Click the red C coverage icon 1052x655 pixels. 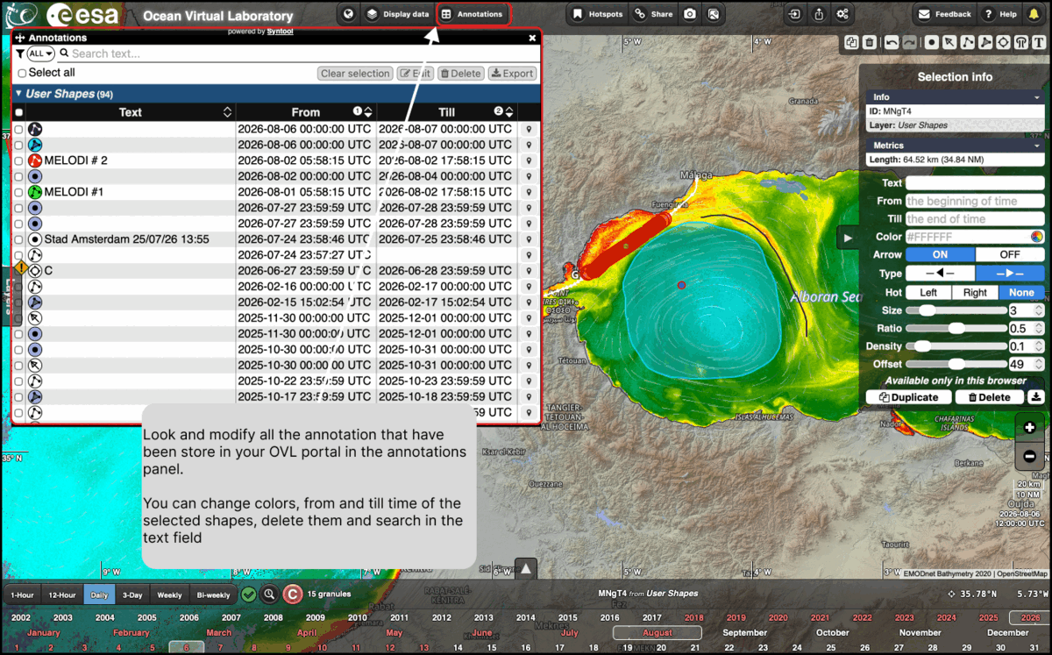point(293,594)
